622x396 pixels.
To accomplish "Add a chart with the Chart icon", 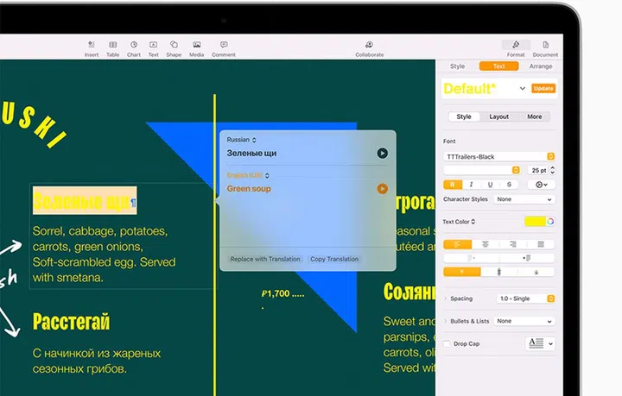I will [x=134, y=47].
